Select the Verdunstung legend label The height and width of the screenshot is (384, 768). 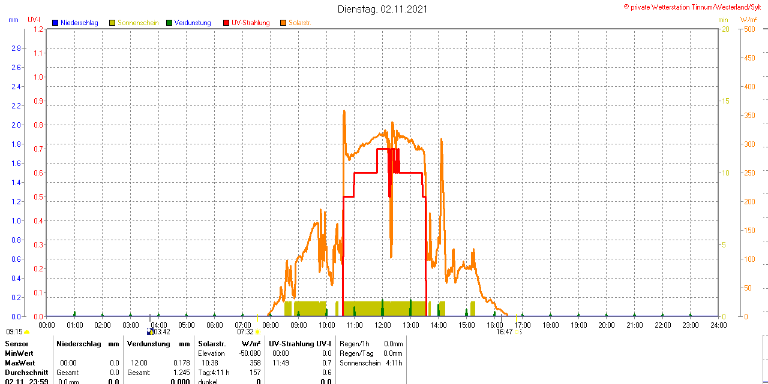pyautogui.click(x=193, y=23)
